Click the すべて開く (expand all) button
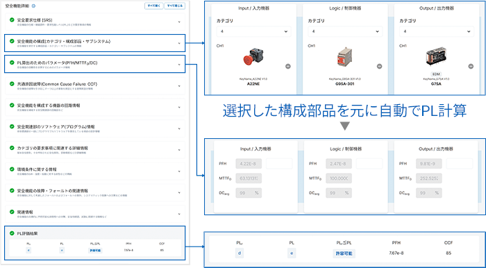 (153, 6)
